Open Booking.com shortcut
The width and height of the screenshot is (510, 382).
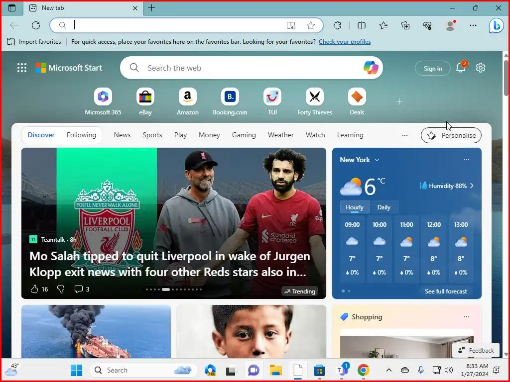click(230, 101)
